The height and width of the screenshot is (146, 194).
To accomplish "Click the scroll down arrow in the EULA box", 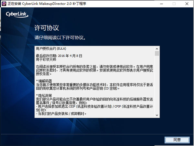I will tap(157, 115).
